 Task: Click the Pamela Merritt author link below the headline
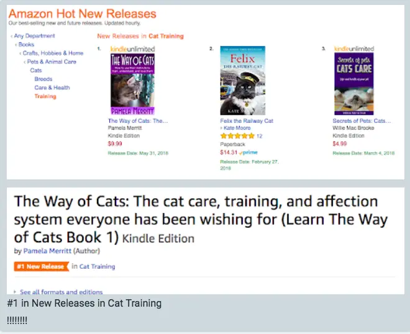tap(47, 251)
